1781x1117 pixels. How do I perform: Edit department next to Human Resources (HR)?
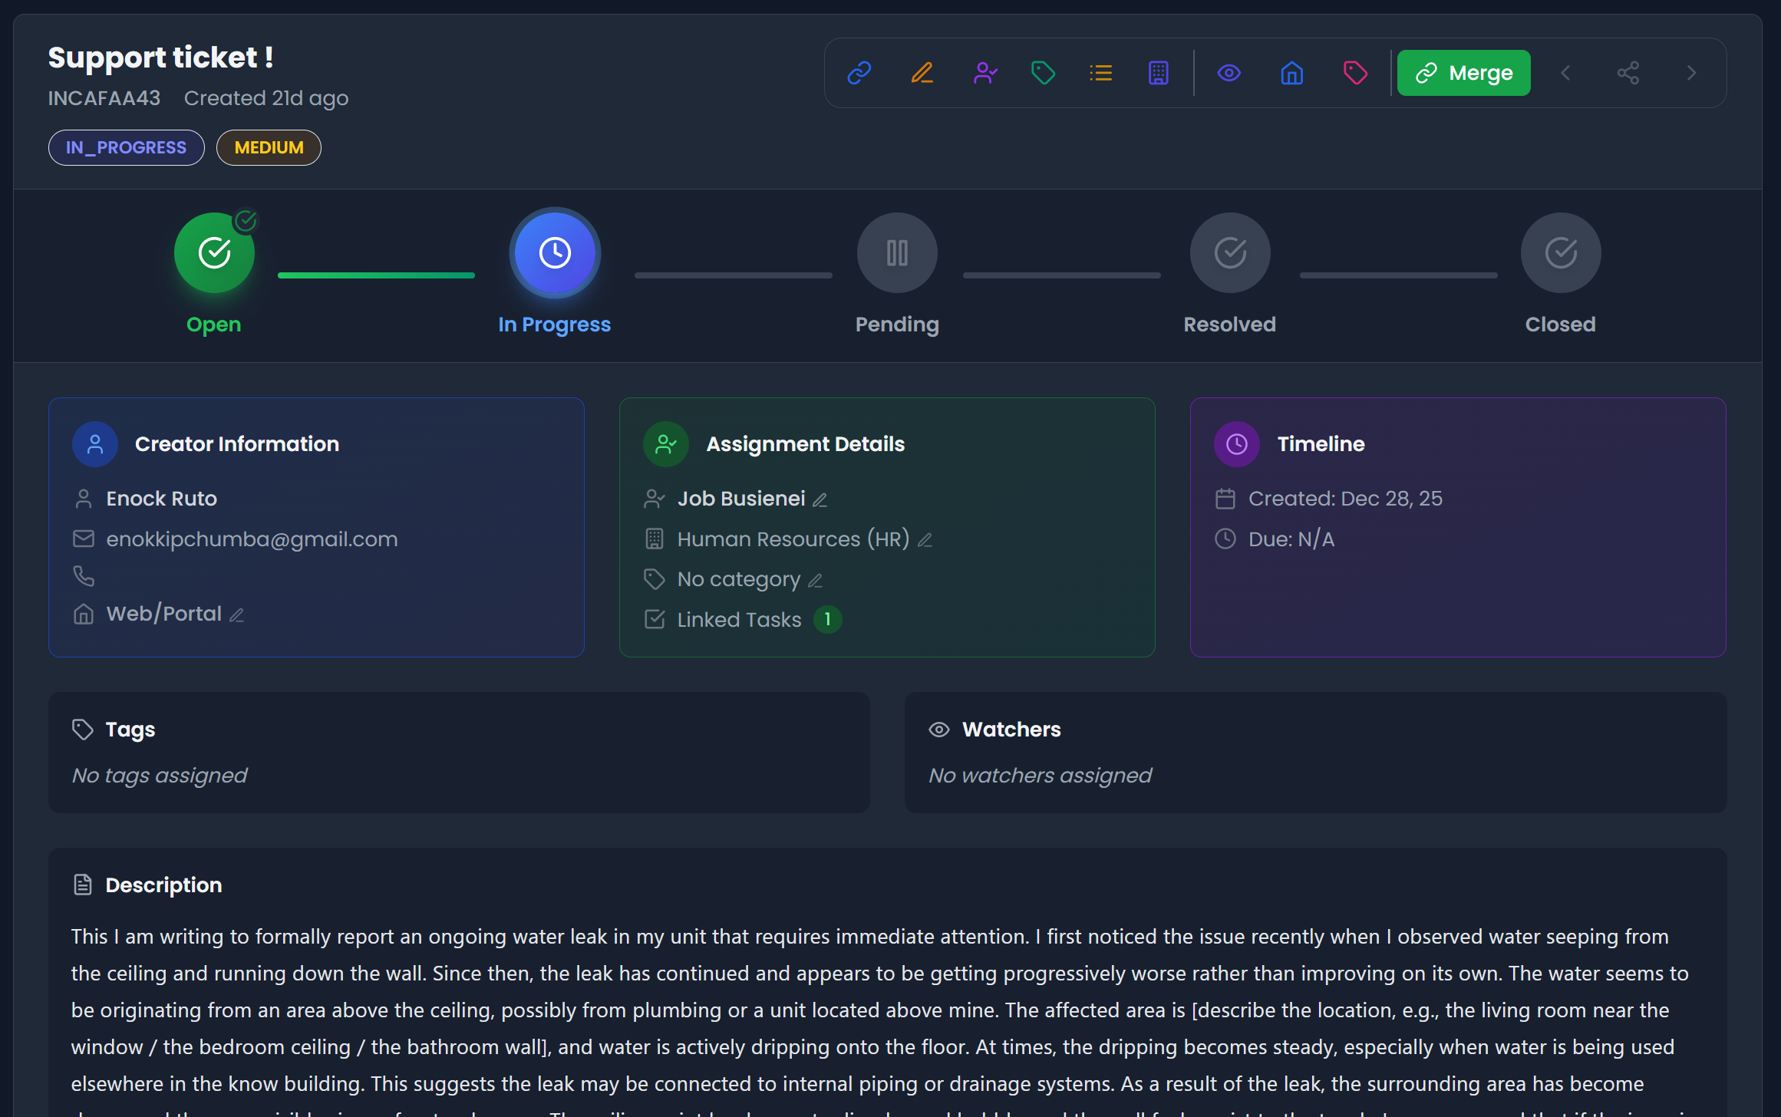925,541
